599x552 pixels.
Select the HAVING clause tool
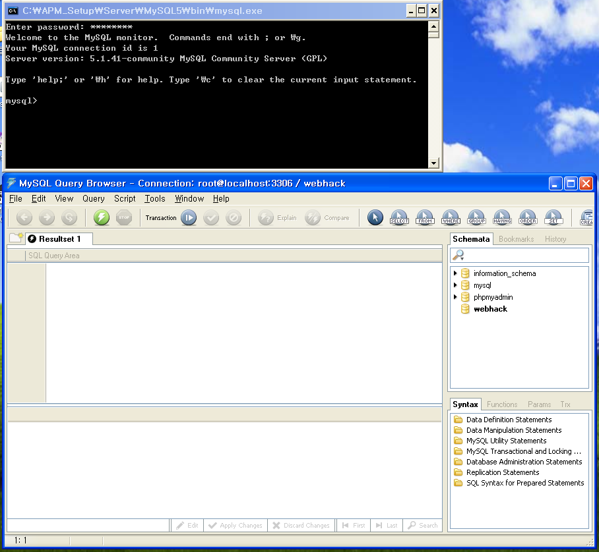[502, 217]
